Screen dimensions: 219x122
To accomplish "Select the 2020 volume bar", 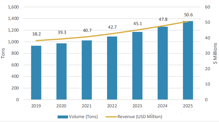I will tap(62, 71).
